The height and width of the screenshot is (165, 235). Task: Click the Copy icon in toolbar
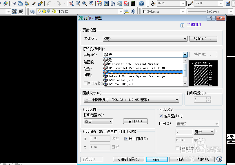click(20, 3)
